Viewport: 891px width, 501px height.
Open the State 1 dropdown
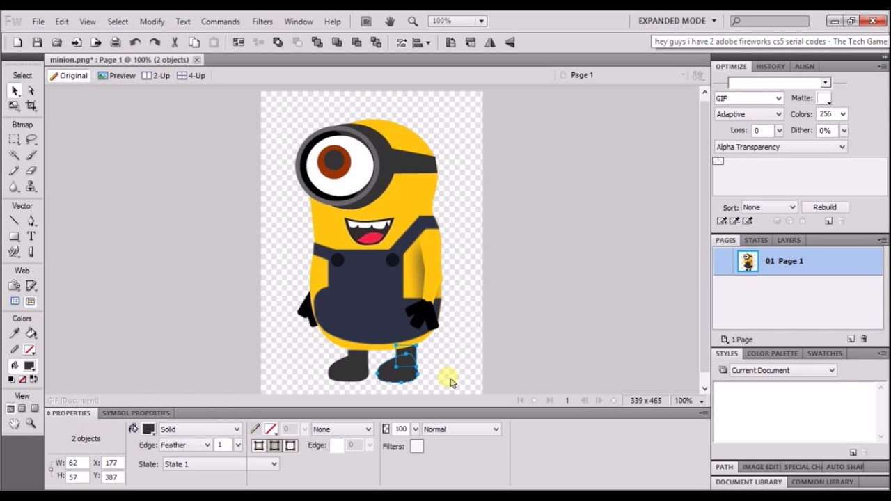221,464
